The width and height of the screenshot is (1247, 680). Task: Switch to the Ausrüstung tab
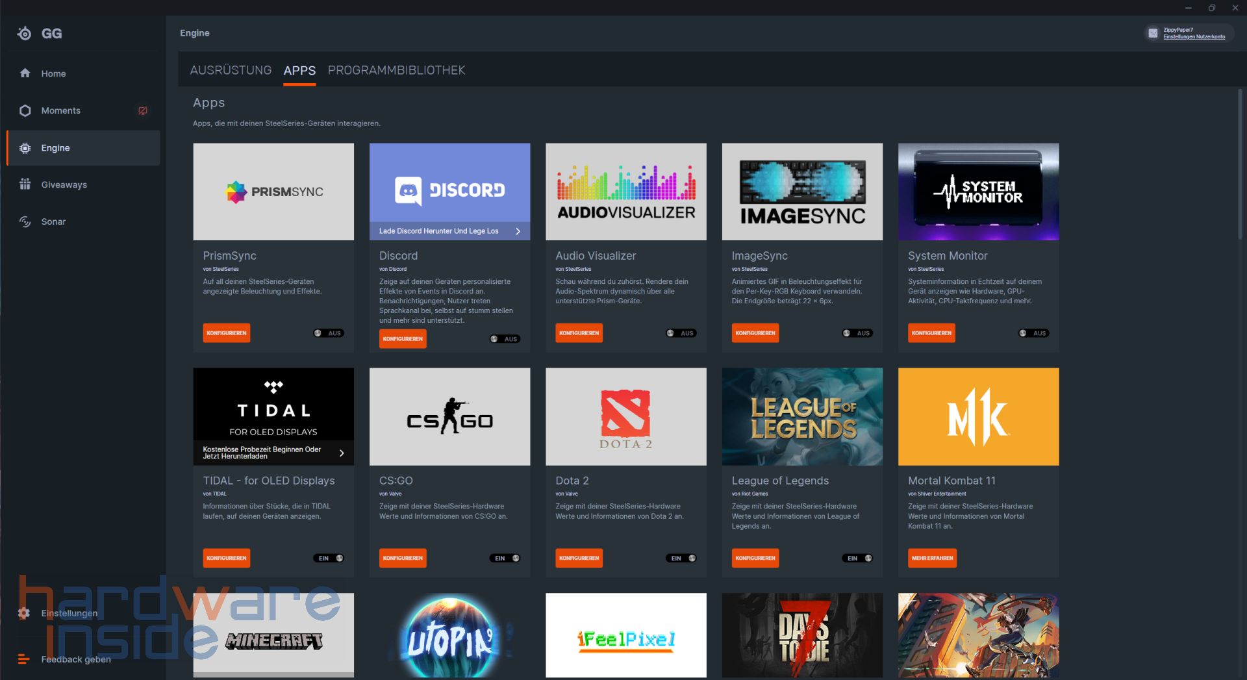pos(231,70)
